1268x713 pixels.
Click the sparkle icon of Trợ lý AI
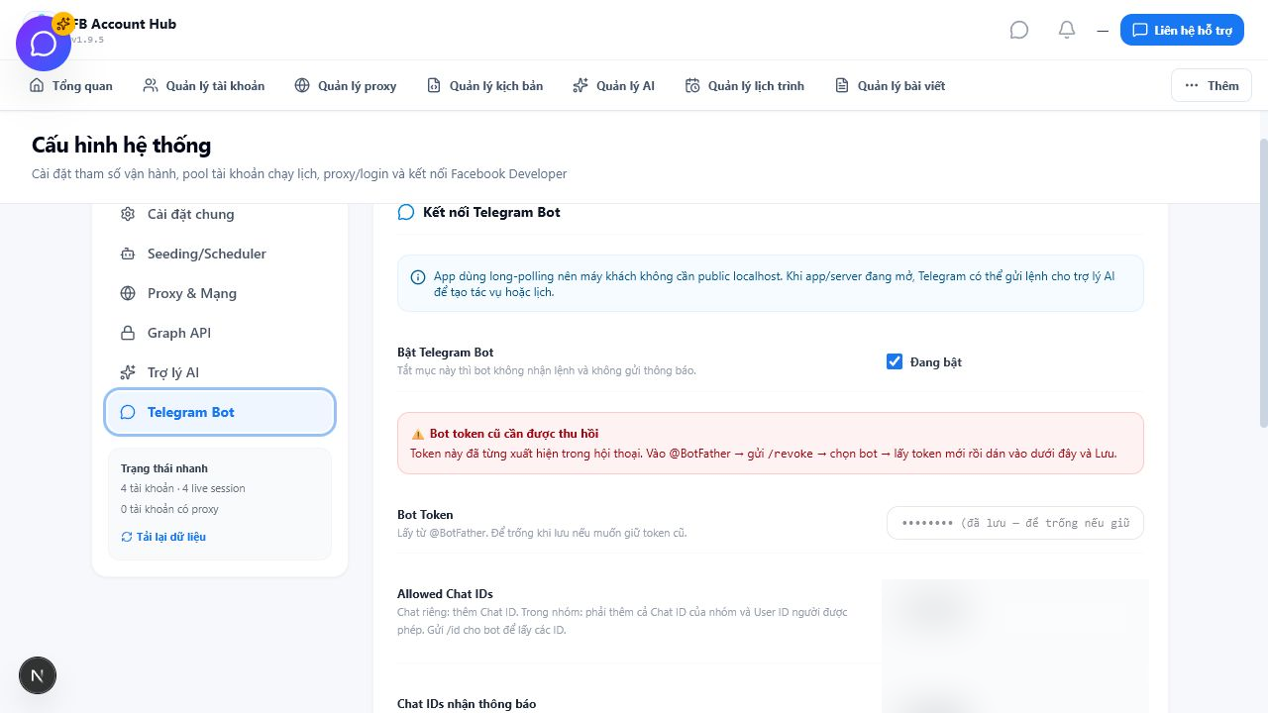128,372
